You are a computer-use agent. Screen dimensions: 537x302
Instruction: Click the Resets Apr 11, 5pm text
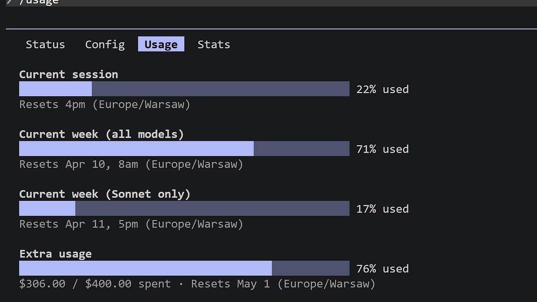[131, 224]
